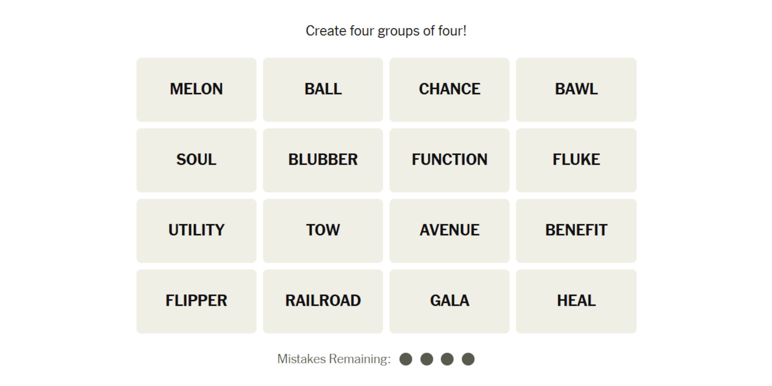The height and width of the screenshot is (386, 772).
Task: Select the UTILITY tile
Action: (x=196, y=231)
